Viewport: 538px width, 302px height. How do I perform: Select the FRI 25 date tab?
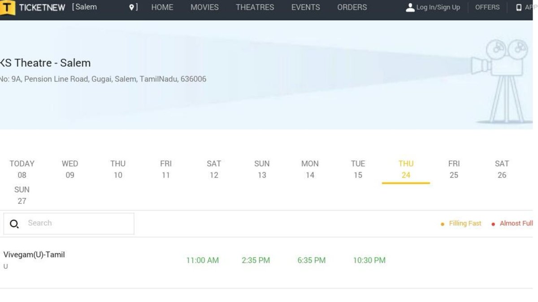(x=454, y=169)
